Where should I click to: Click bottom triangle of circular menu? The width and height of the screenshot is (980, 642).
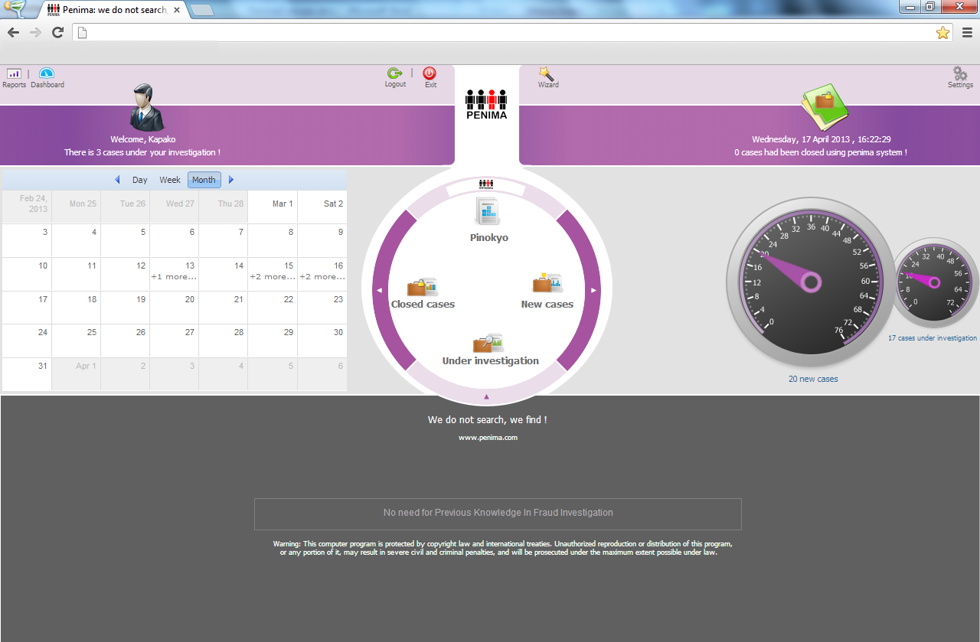[x=486, y=396]
